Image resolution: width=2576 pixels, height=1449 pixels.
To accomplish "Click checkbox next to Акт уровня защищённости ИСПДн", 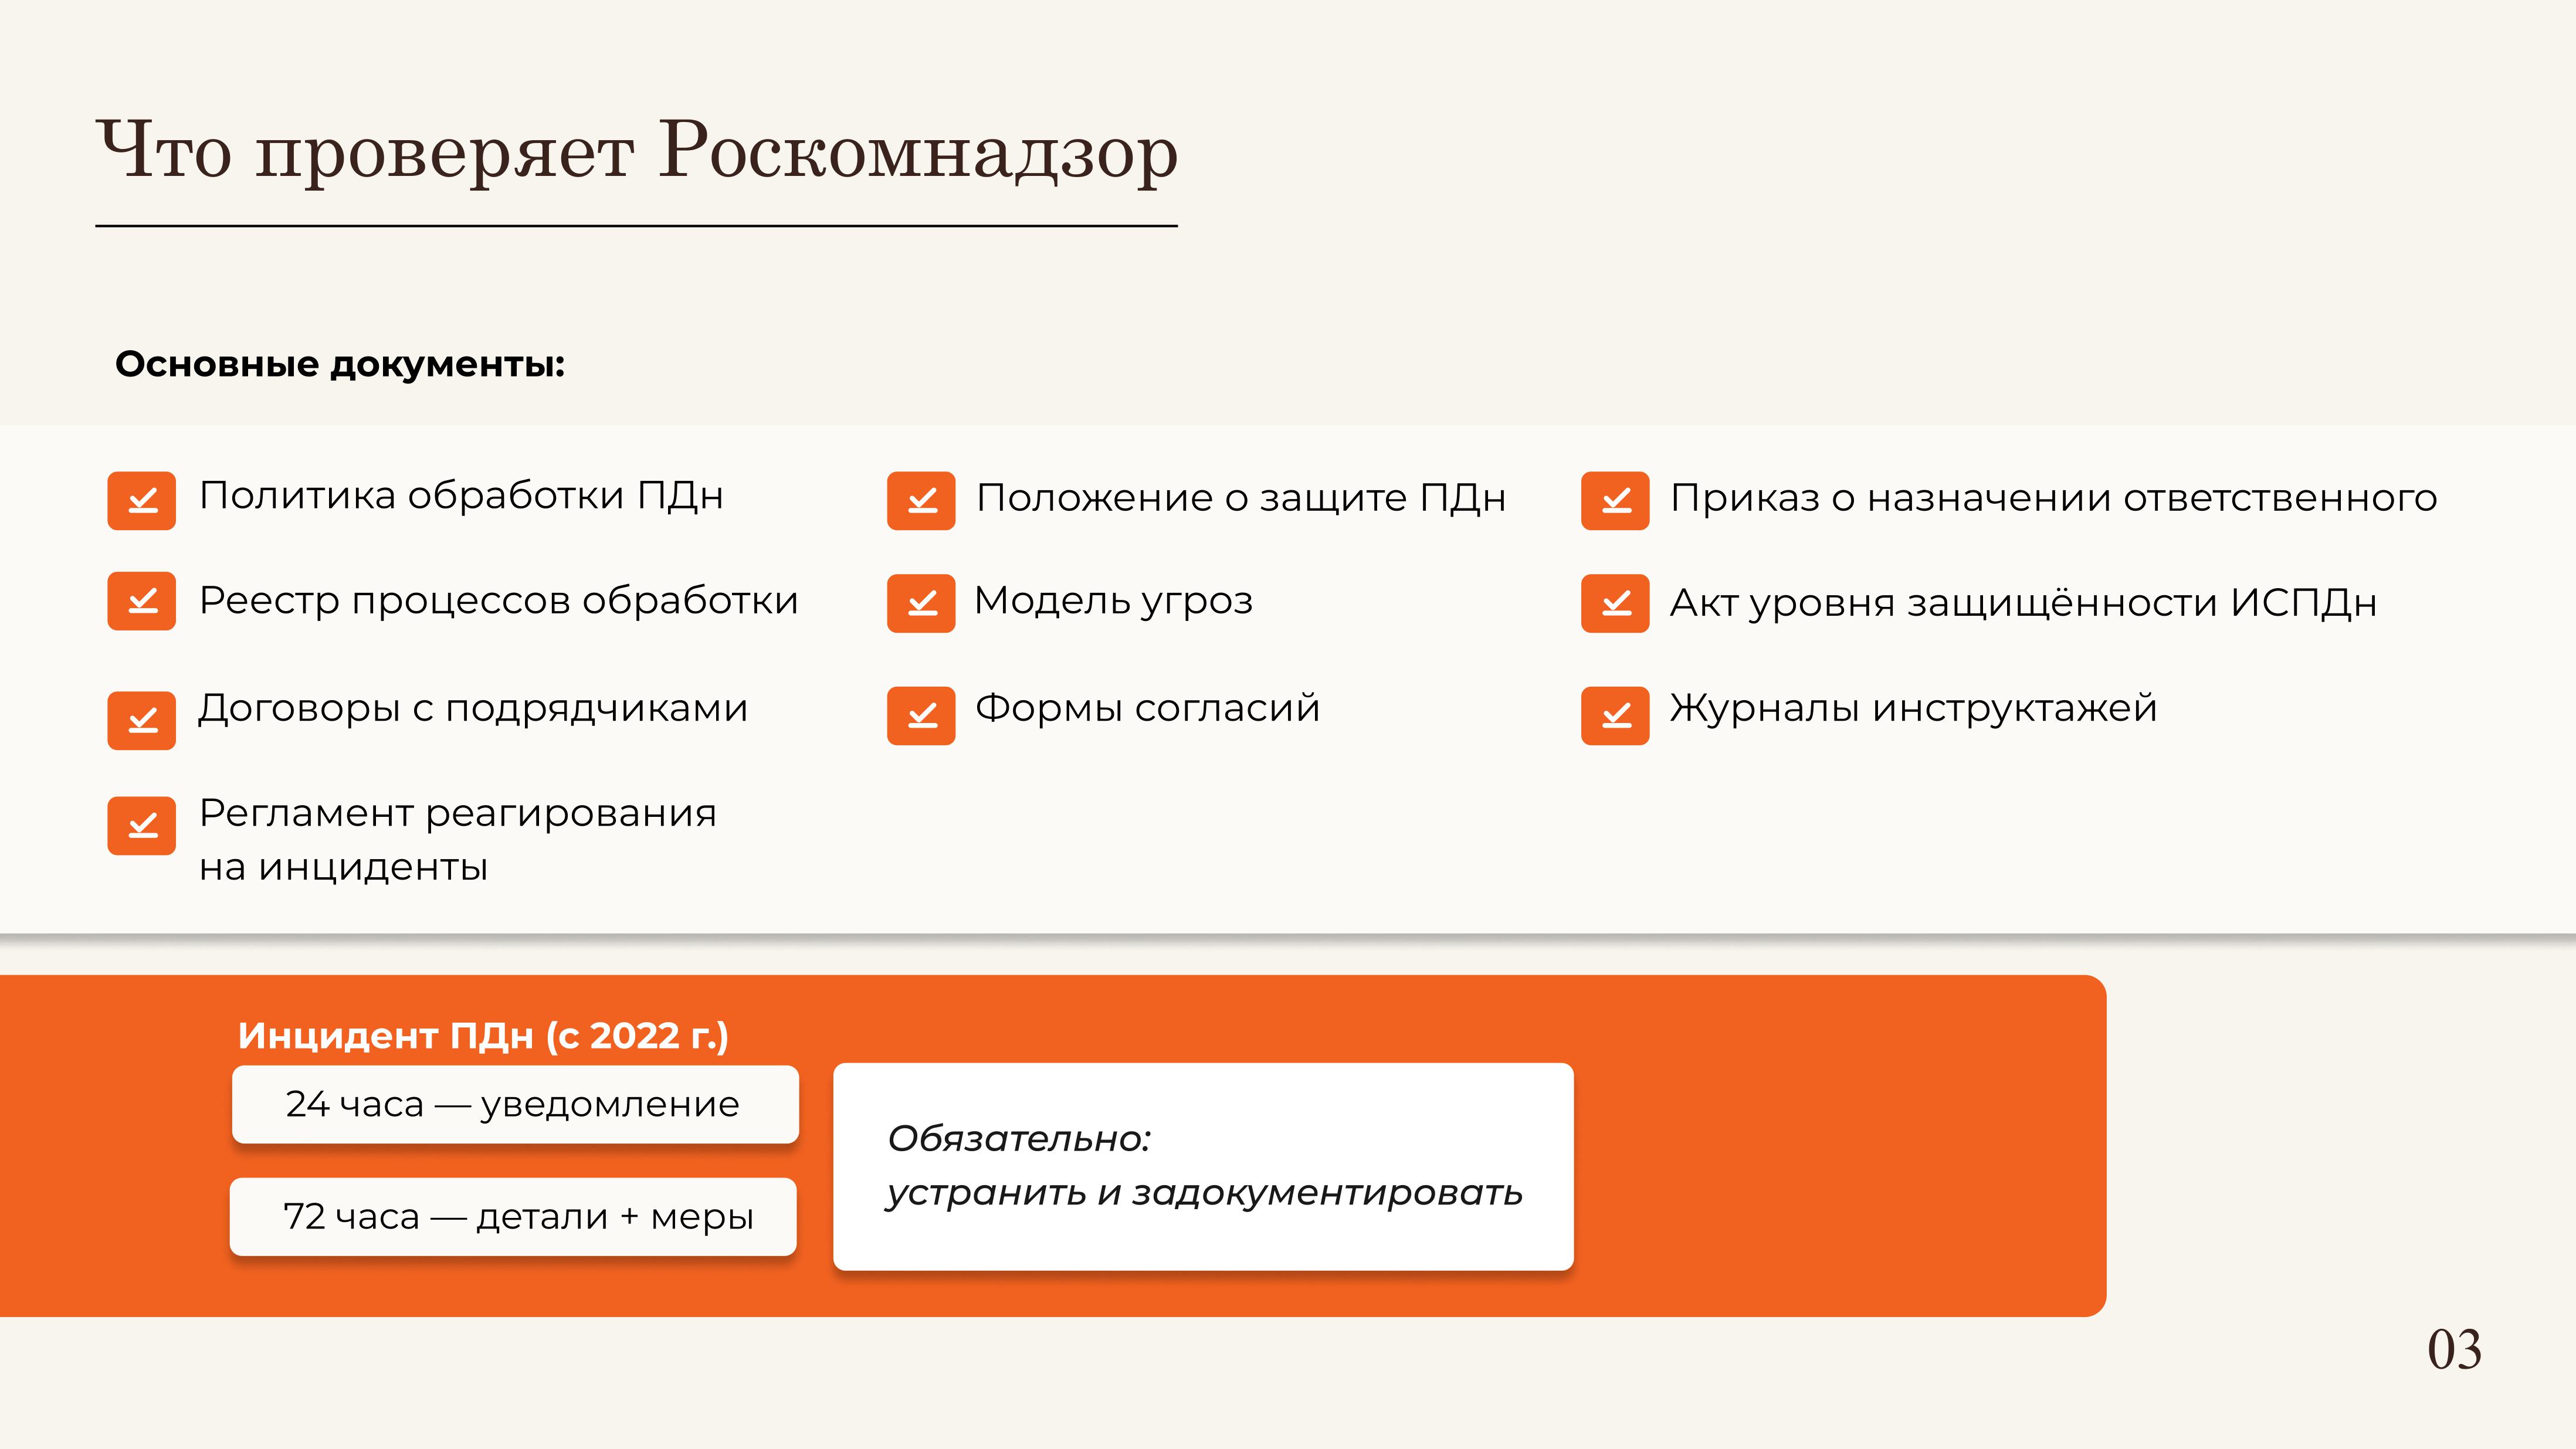I will coord(1615,603).
